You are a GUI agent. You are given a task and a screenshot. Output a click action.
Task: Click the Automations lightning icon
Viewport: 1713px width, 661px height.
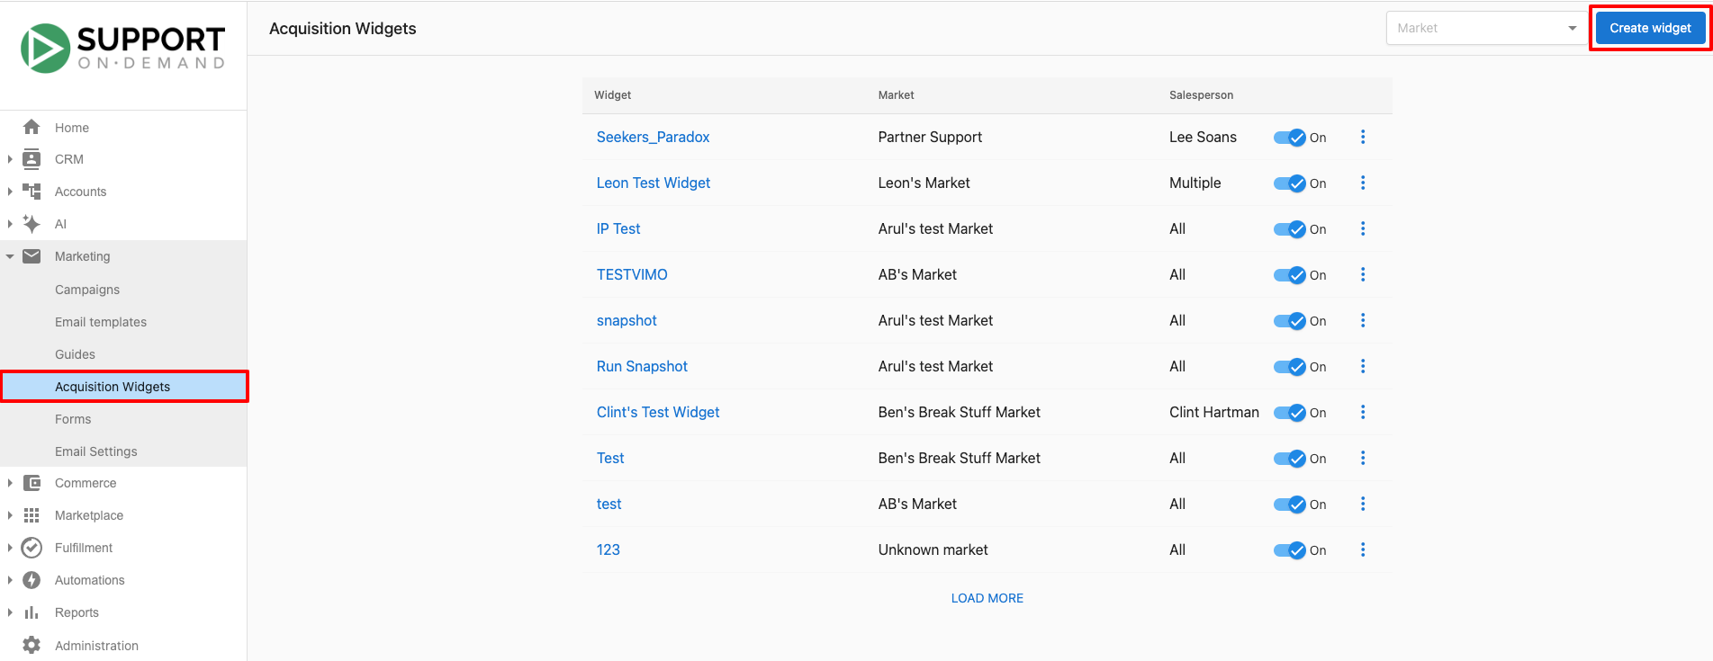point(32,580)
